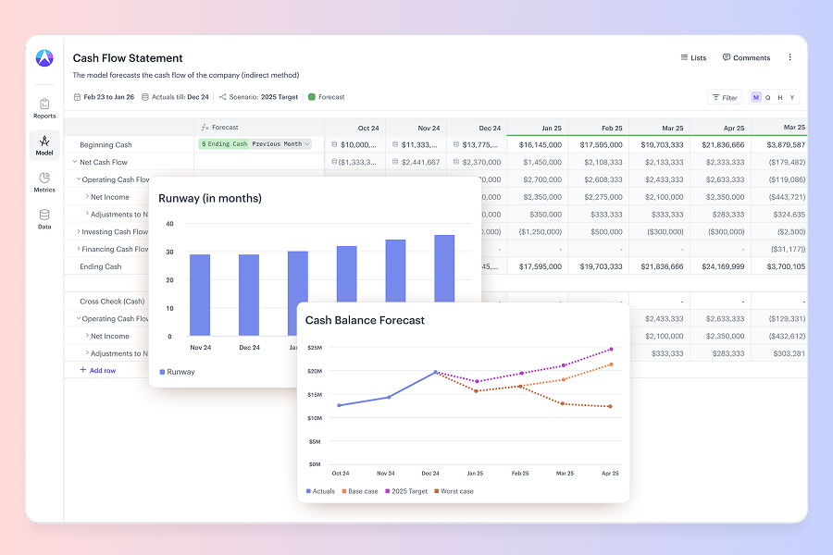Click the Filter button
The width and height of the screenshot is (833, 555).
point(725,97)
